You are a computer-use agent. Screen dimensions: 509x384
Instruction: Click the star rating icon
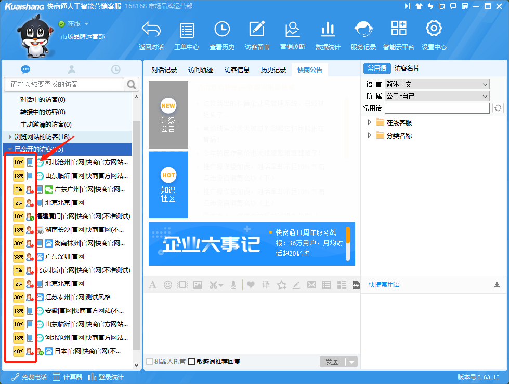tap(281, 285)
